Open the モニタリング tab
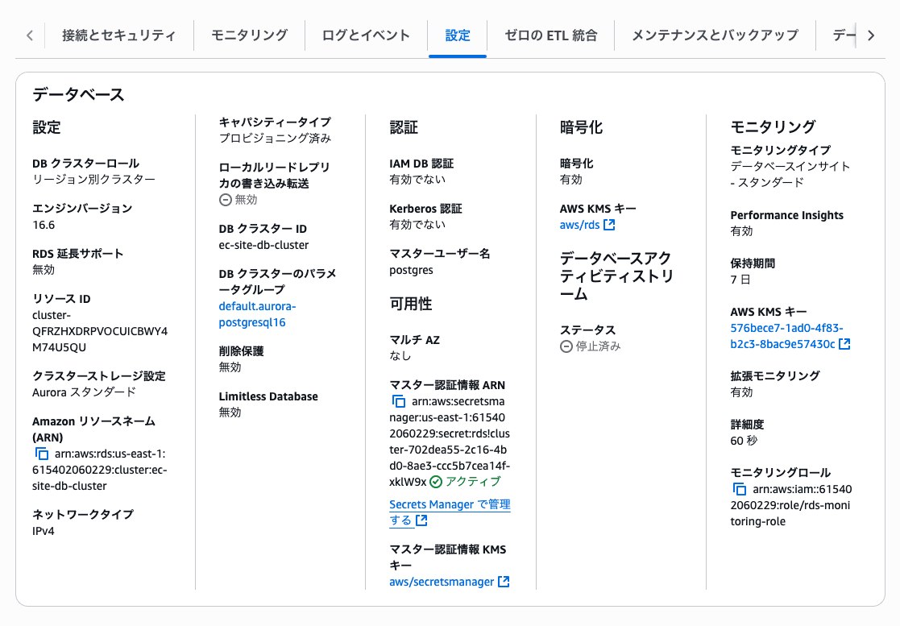Viewport: 900px width, 626px height. (249, 35)
